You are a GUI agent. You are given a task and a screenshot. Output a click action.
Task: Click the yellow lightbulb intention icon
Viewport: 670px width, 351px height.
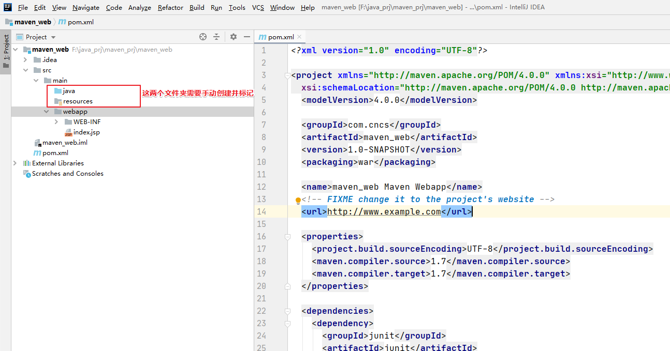tap(298, 200)
